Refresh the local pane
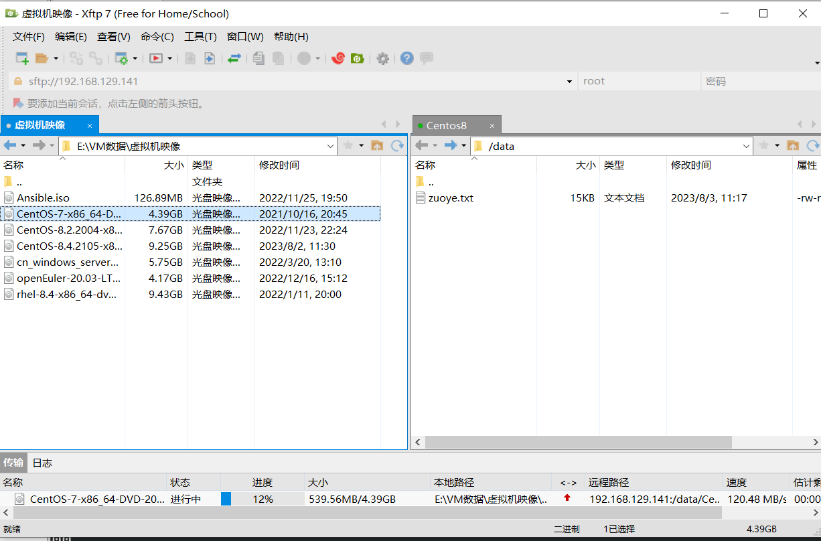 [x=398, y=145]
